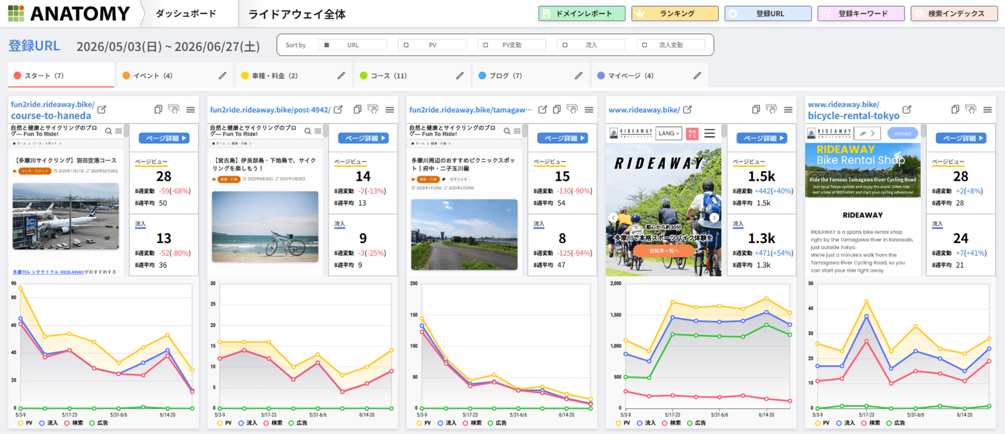Copy icon on the tamagaw card
The width and height of the screenshot is (1005, 434).
click(557, 109)
